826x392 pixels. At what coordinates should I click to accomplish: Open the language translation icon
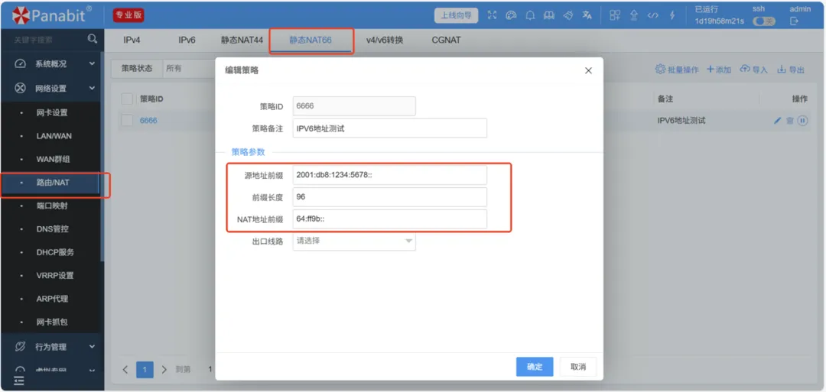coord(587,15)
